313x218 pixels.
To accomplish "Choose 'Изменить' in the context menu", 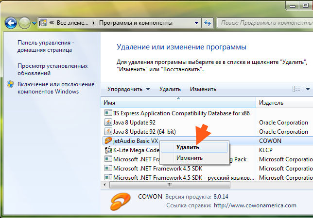I will click(x=194, y=158).
